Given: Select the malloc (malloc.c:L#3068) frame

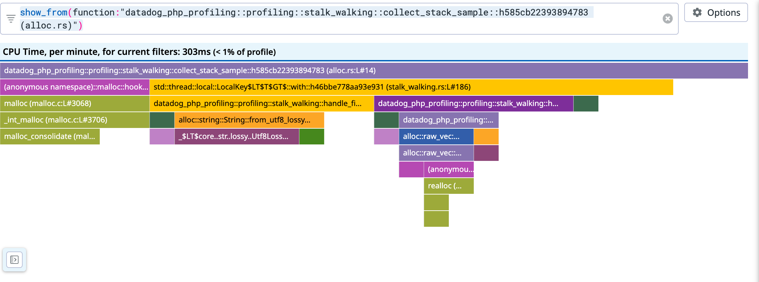Looking at the screenshot, I should 75,104.
